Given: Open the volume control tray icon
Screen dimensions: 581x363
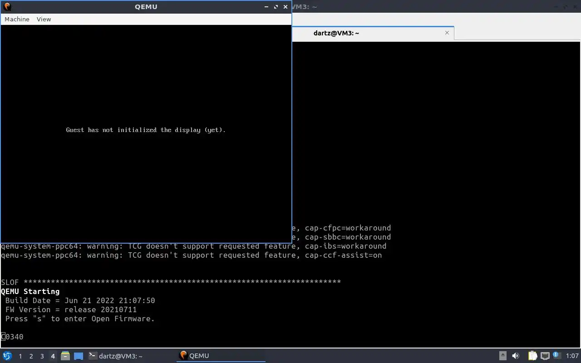Looking at the screenshot, I should point(516,356).
